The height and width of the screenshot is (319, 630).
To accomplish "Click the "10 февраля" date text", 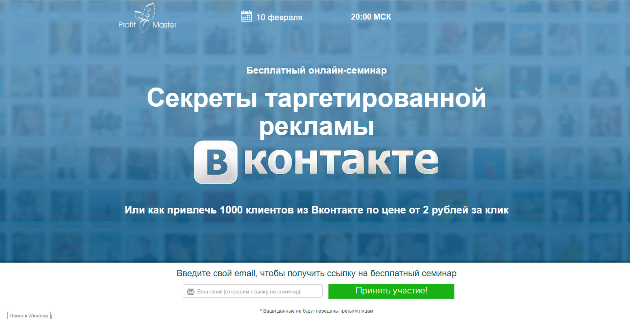I will (279, 17).
